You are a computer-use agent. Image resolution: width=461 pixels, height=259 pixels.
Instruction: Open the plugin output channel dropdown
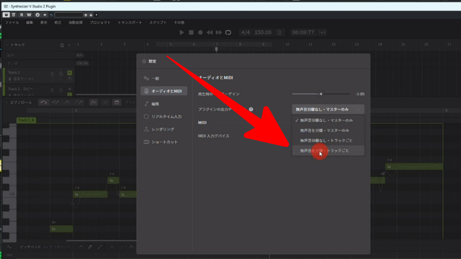(x=328, y=109)
